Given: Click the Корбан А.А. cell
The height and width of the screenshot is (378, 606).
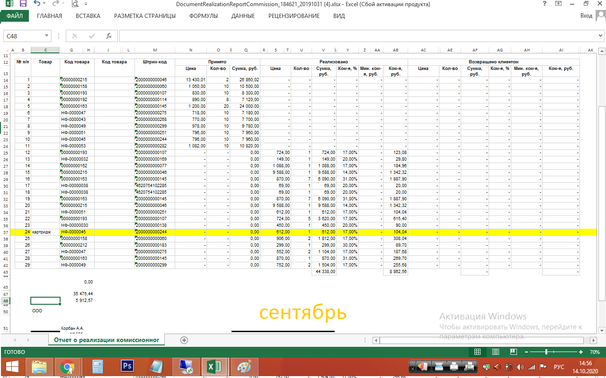Looking at the screenshot, I should [x=72, y=328].
